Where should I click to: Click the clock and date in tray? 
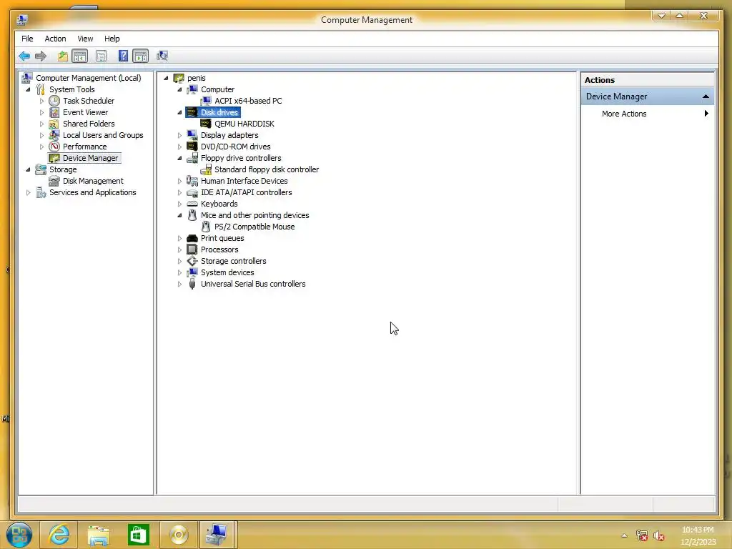coord(698,535)
